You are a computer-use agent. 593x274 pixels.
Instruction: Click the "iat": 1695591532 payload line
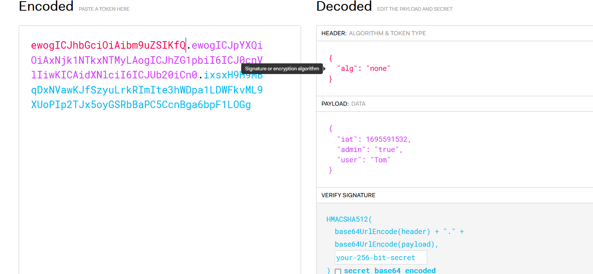coord(374,139)
